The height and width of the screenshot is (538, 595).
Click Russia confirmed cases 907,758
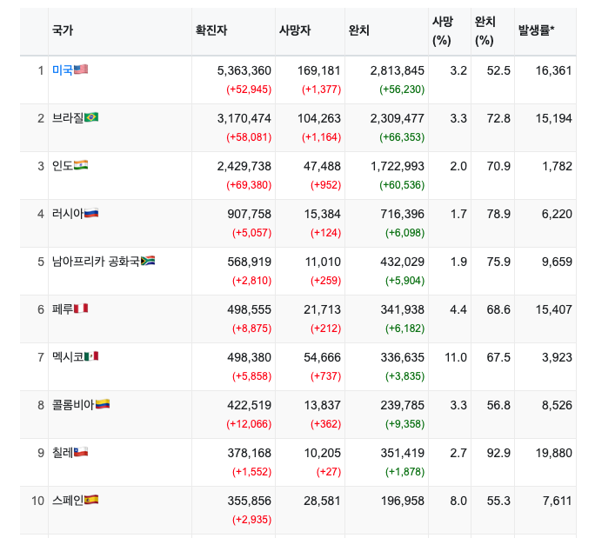coord(250,214)
